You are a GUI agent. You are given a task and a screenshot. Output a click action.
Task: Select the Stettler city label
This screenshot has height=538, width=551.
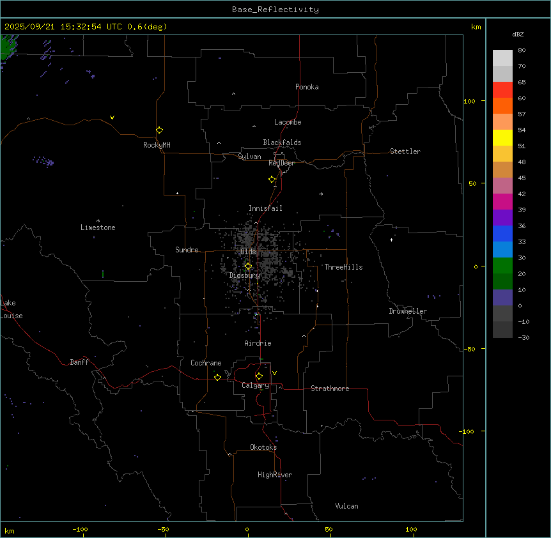coord(405,151)
